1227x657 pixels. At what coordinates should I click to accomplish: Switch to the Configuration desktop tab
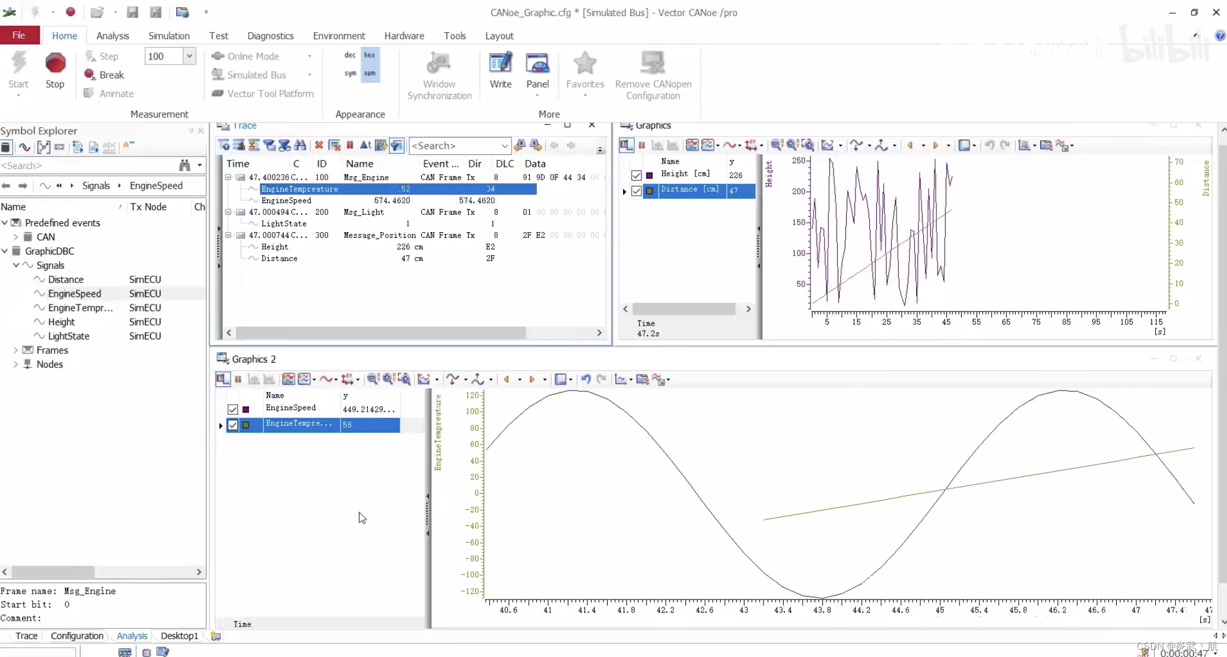(x=77, y=636)
